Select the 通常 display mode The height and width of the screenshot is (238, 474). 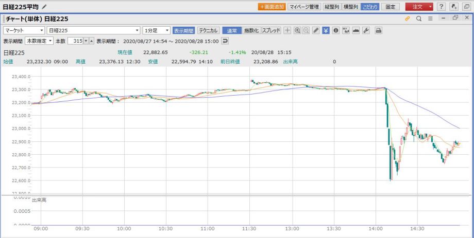(x=232, y=30)
